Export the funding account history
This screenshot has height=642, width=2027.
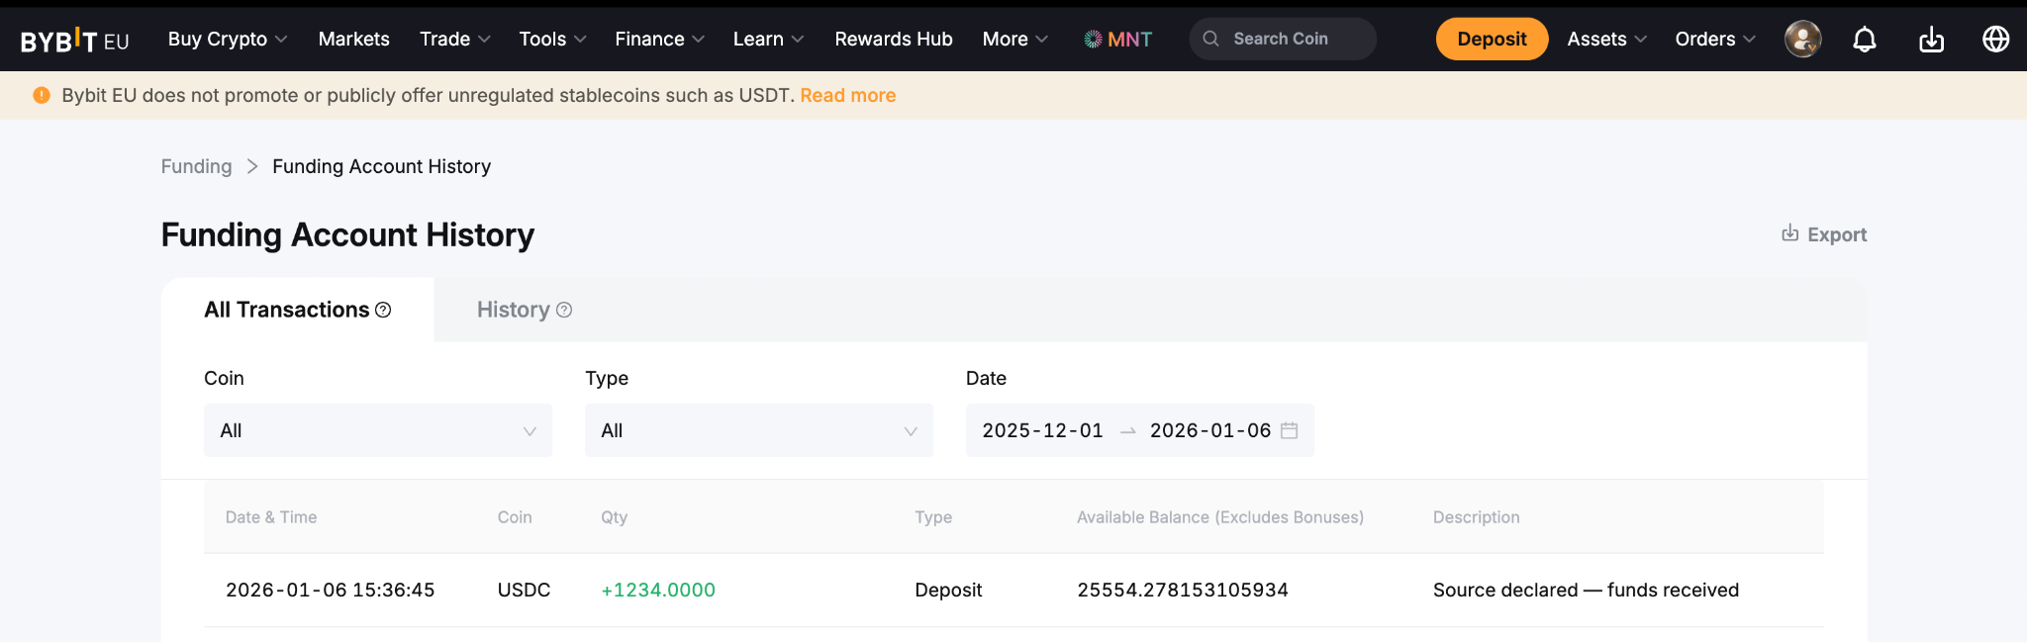pyautogui.click(x=1824, y=234)
